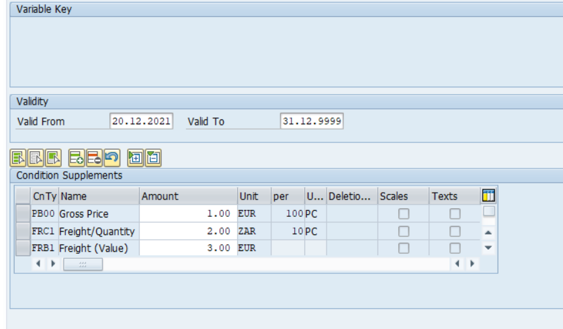Screen dimensions: 563x329
Task: Undo the last change with blue arrow icon
Action: pos(112,158)
